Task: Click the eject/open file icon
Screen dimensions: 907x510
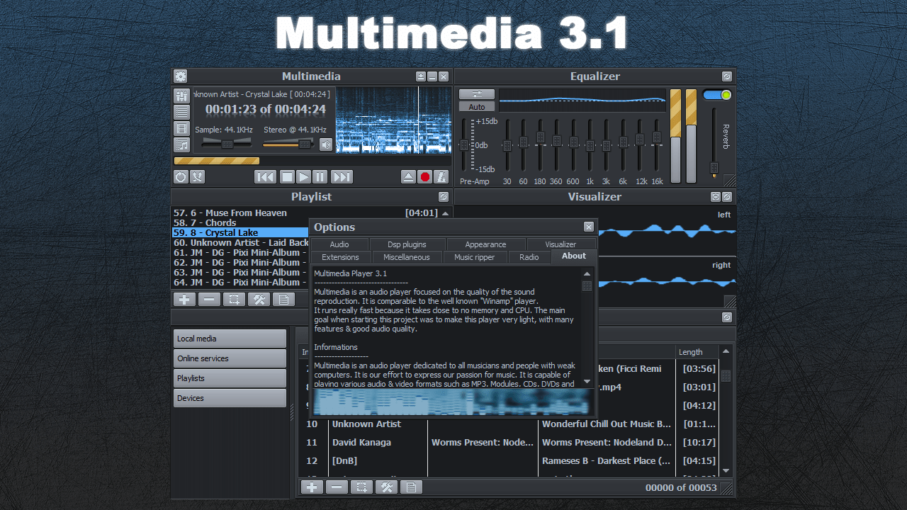Action: (x=408, y=177)
